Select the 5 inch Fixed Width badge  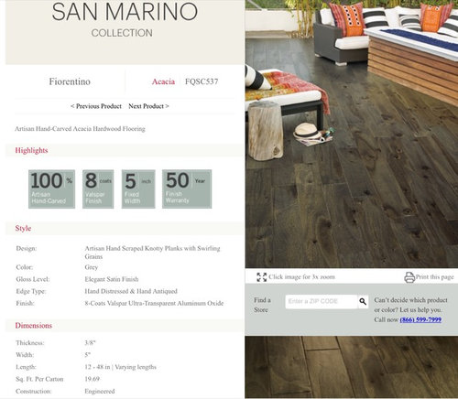tap(138, 189)
